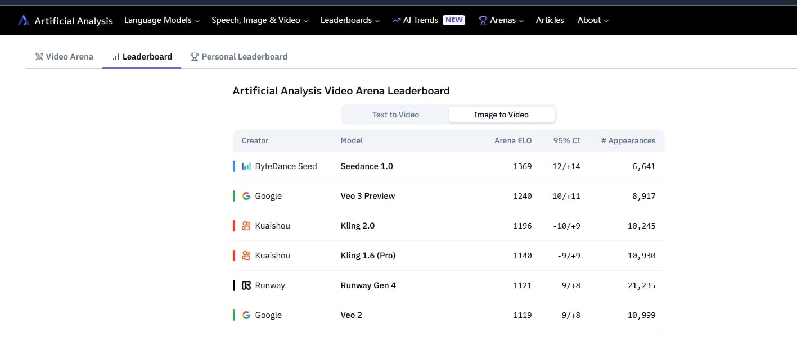This screenshot has width=797, height=337.
Task: Click the Kuaishou icon beside Kling 1.6 (Pro)
Action: (x=246, y=256)
